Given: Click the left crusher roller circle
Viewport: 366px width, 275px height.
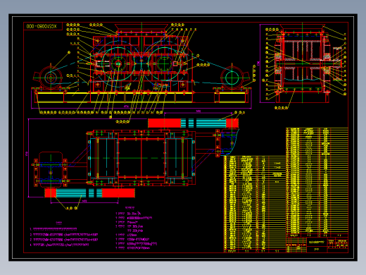Looking at the screenshot, I should pos(118,63).
